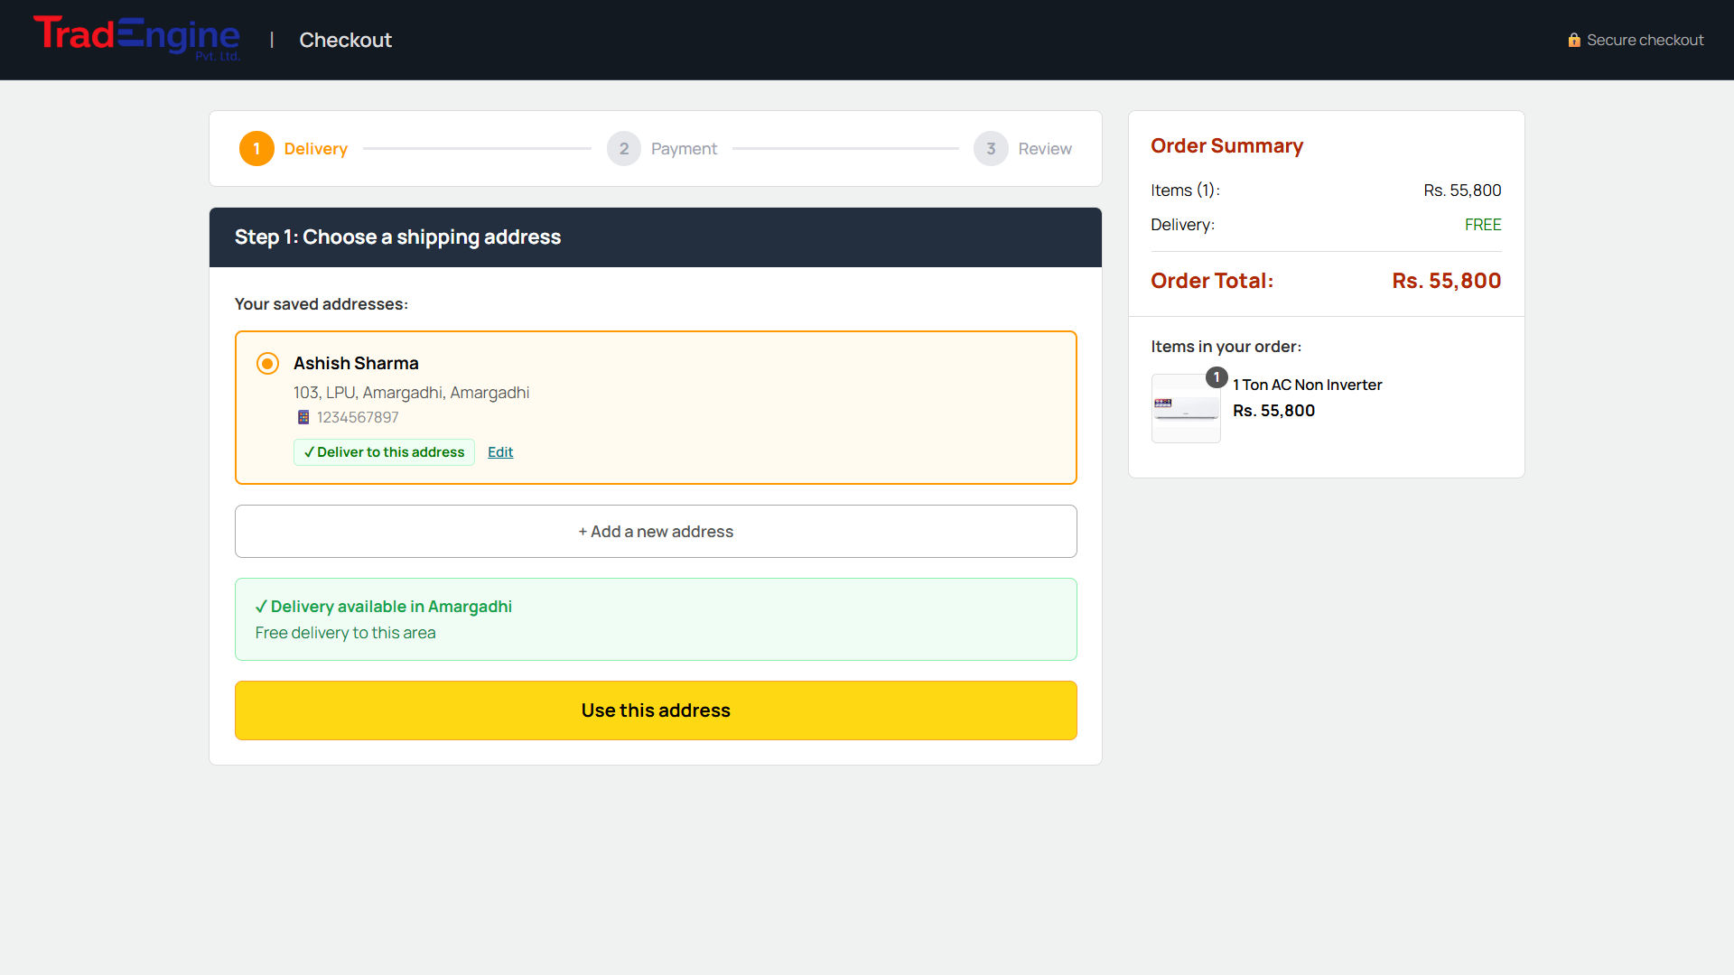
Task: Click the Order Total amount Rs. 55,800
Action: [x=1446, y=281]
